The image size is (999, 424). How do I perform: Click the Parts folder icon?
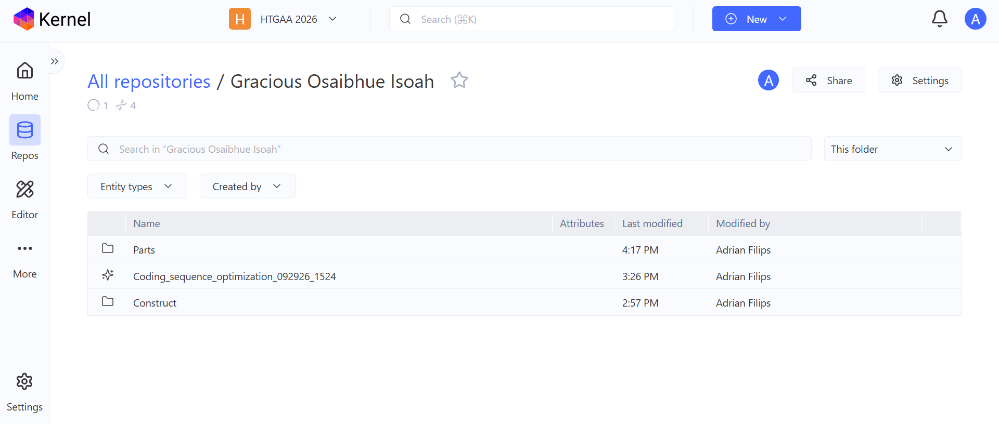pyautogui.click(x=108, y=248)
